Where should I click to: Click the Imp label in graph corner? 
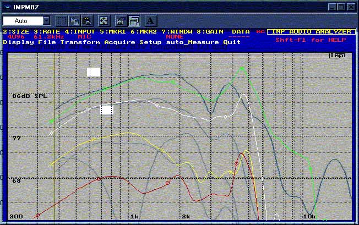337,56
